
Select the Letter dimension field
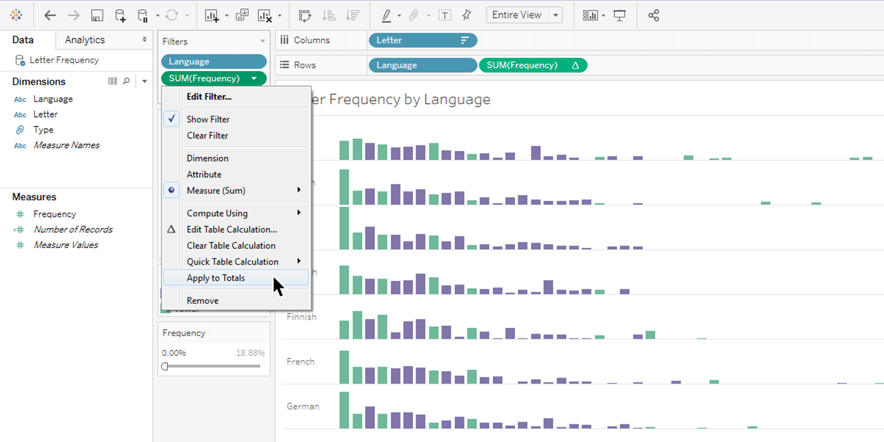click(45, 114)
